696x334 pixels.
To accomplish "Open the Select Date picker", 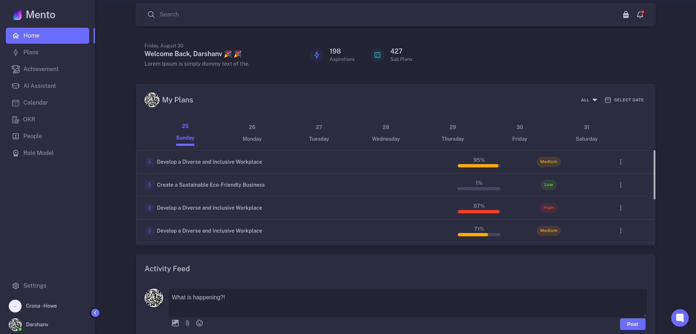I will coord(624,100).
